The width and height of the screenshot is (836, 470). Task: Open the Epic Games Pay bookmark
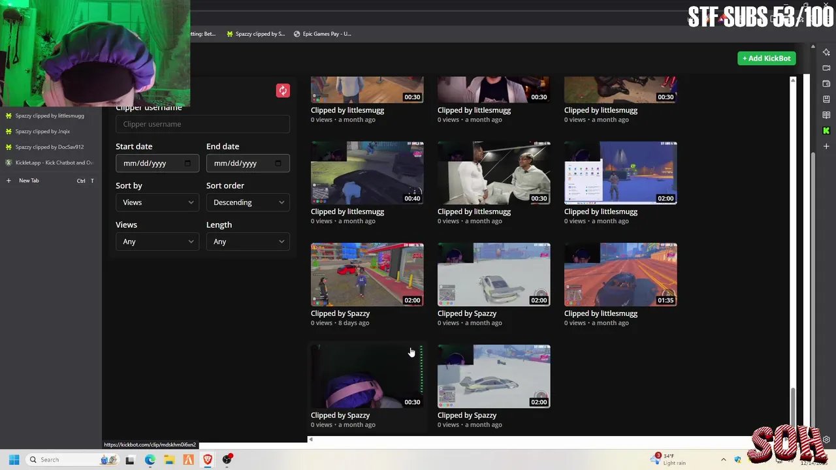[322, 34]
